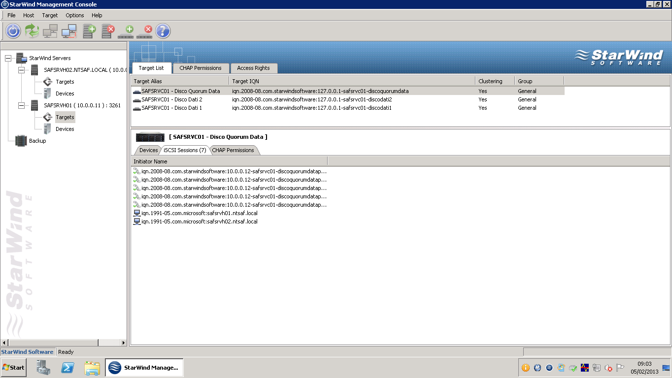Switch to the Target List tab
The width and height of the screenshot is (672, 378).
pos(151,68)
